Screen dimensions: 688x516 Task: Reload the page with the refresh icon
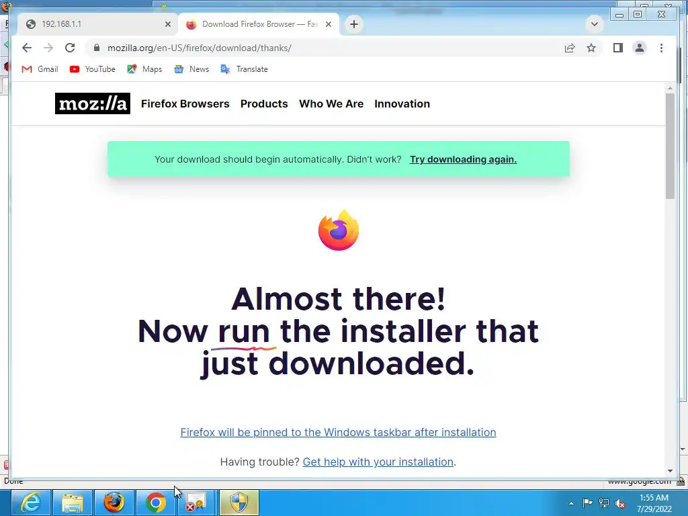[x=70, y=48]
